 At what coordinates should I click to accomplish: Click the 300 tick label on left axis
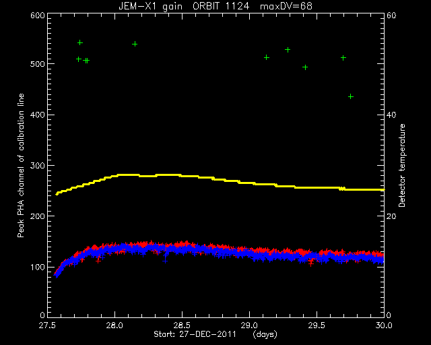click(38, 166)
